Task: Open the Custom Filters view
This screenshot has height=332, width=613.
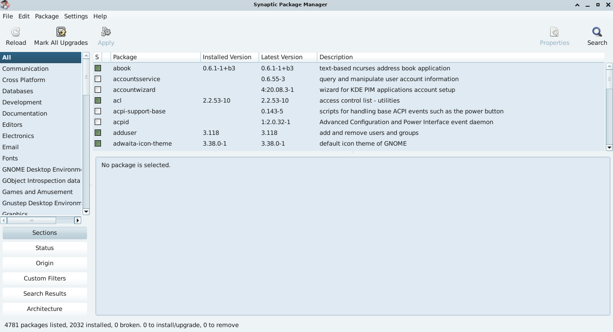Action: pyautogui.click(x=44, y=278)
